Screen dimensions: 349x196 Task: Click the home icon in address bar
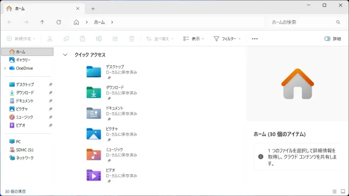pos(76,22)
